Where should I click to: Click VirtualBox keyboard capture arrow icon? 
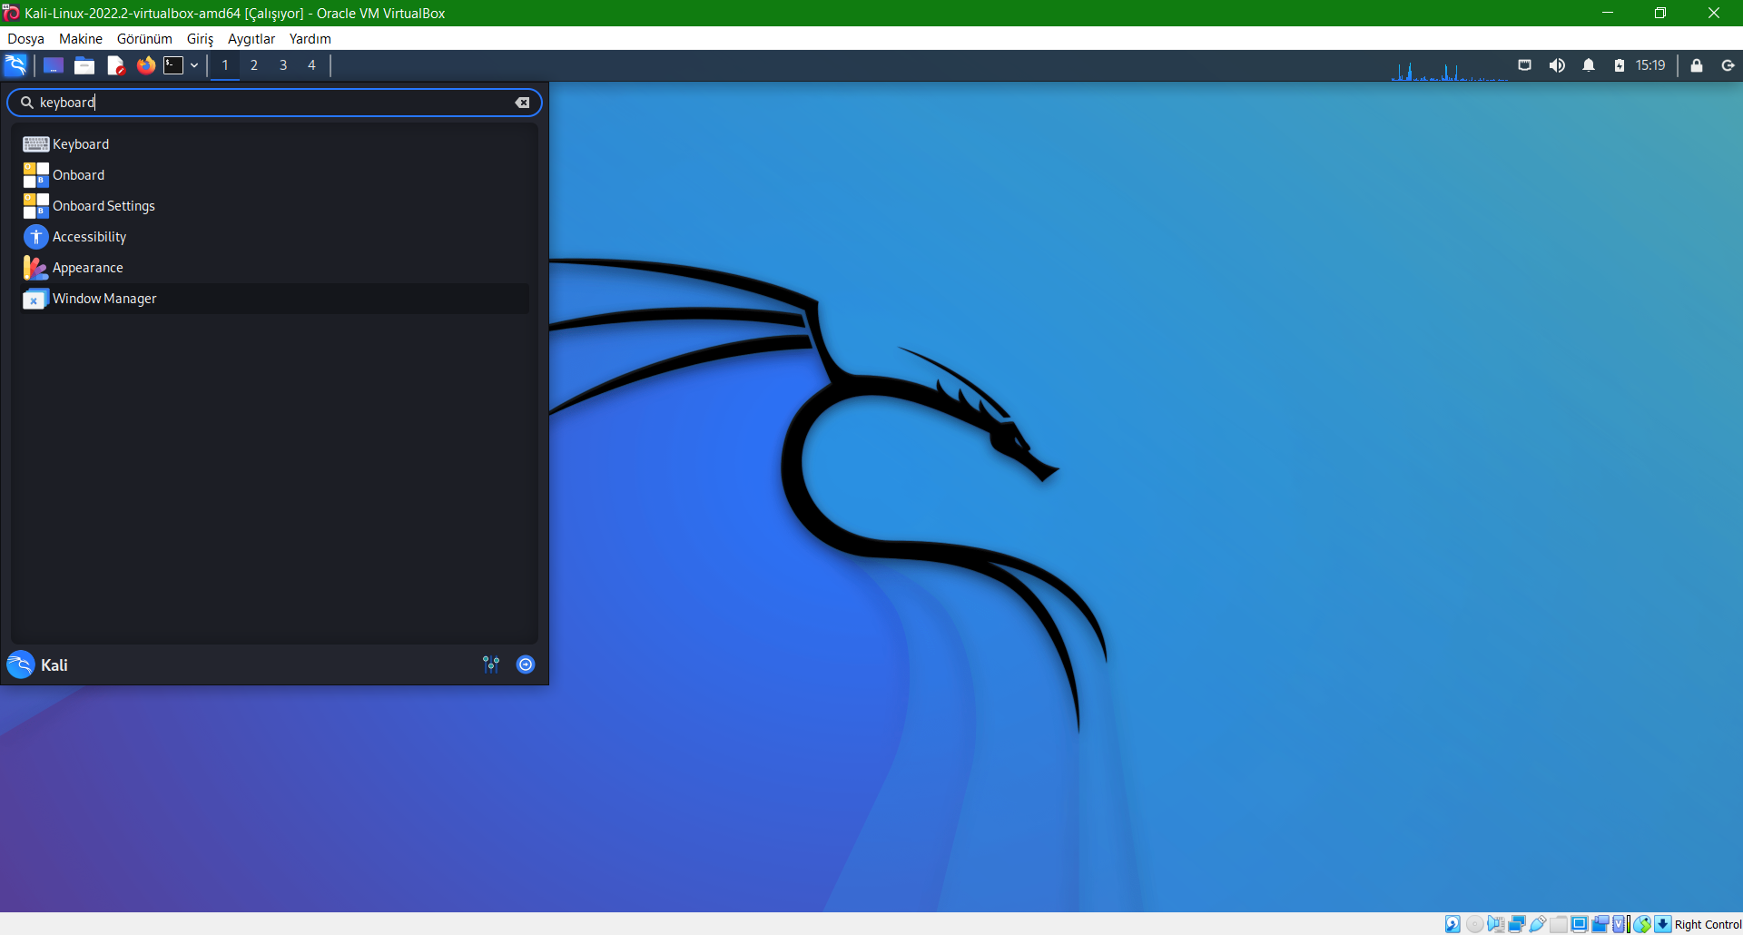pos(1663,924)
